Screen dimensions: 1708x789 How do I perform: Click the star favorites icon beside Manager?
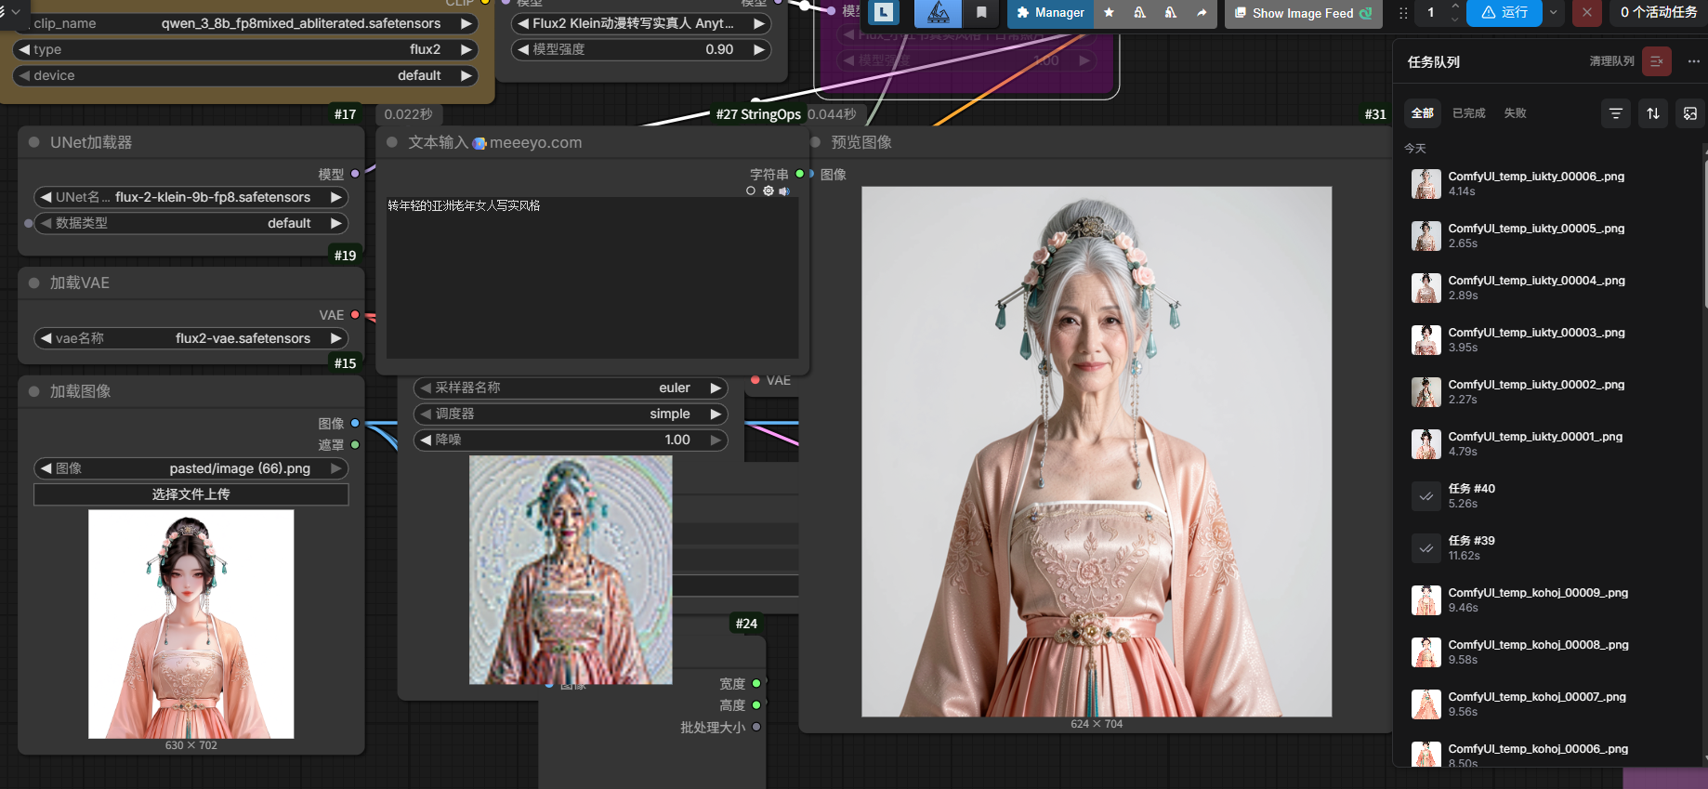[1109, 13]
